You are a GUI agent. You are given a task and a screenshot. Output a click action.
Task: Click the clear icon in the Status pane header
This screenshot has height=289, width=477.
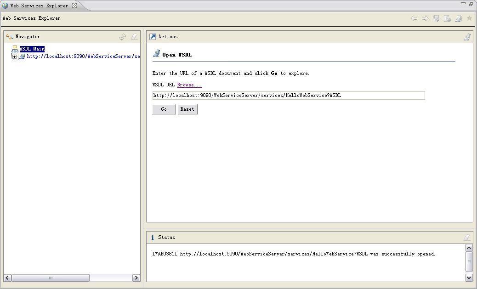coord(467,237)
